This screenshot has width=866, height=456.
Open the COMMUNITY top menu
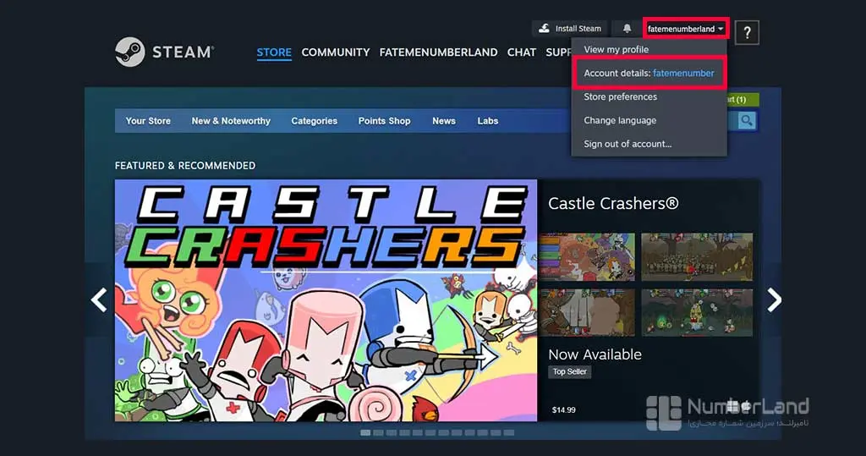(x=335, y=52)
